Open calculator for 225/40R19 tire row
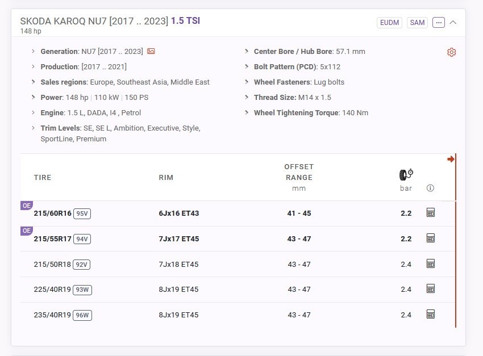This screenshot has height=356, width=483. 431,289
